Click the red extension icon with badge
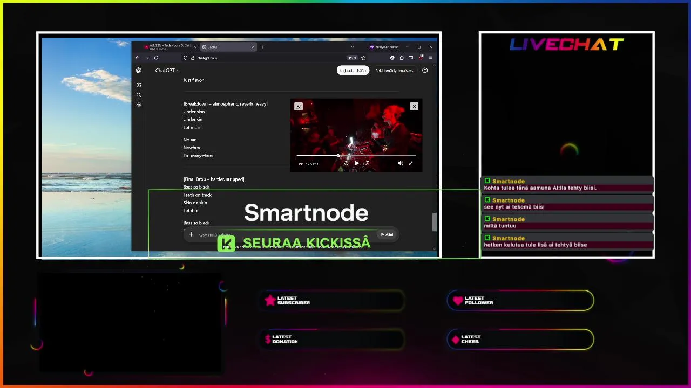691x388 pixels. click(421, 57)
